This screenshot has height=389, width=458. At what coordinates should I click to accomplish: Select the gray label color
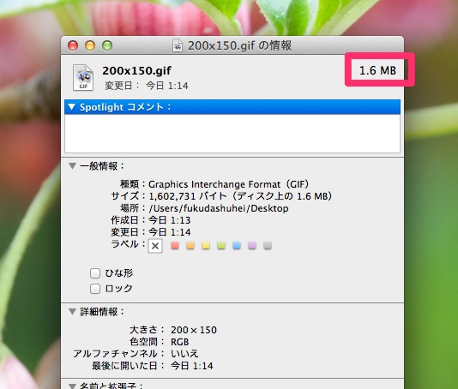coord(268,245)
